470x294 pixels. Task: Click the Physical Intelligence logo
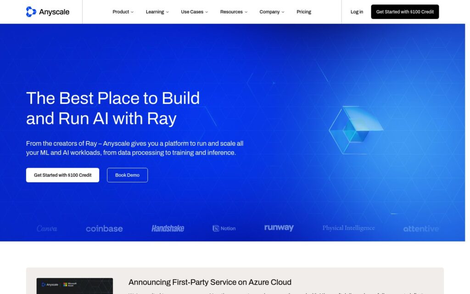pyautogui.click(x=349, y=228)
